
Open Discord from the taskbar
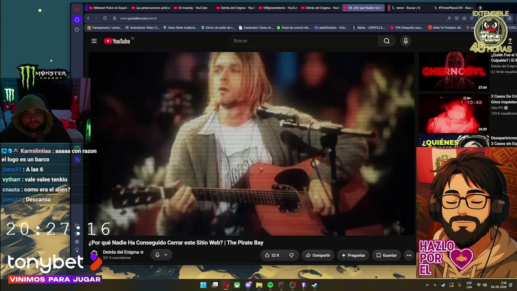[248, 285]
